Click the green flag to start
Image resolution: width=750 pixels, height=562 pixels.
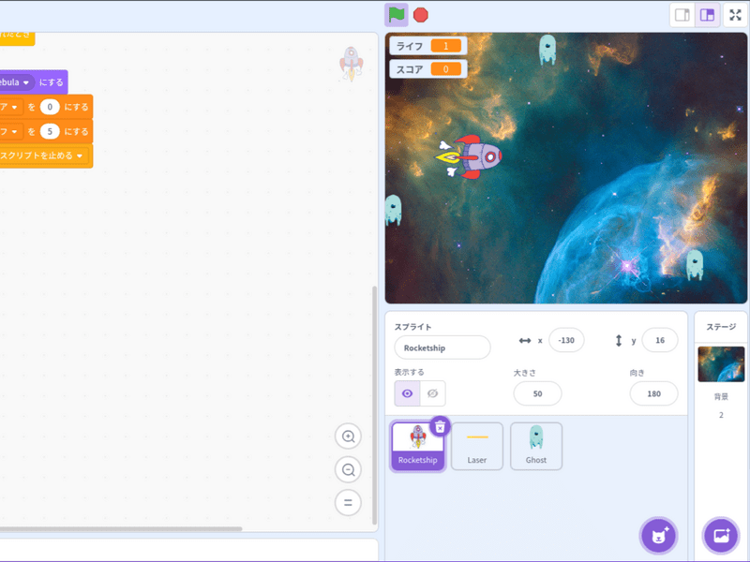397,15
